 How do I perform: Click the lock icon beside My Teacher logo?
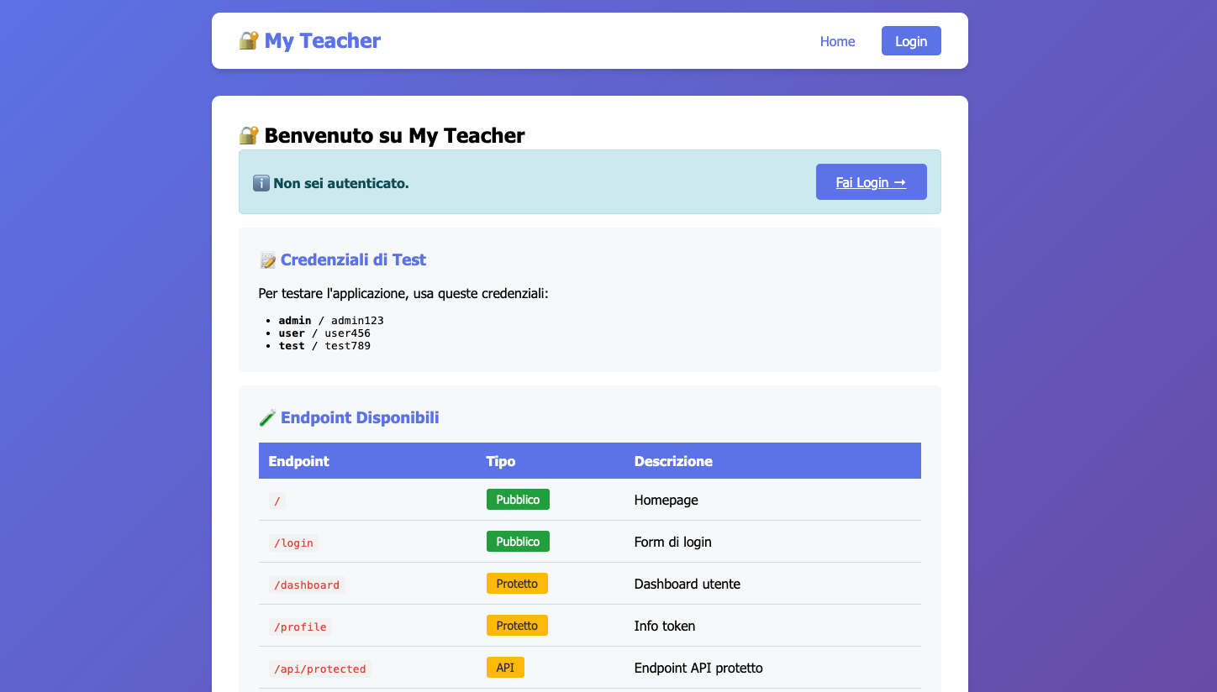[x=248, y=40]
